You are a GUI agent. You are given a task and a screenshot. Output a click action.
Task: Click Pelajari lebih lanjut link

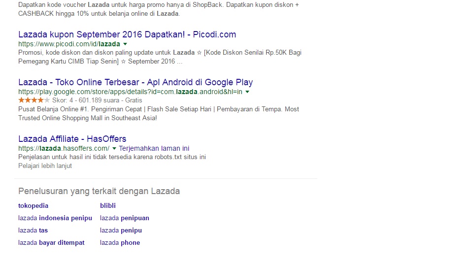pyautogui.click(x=45, y=166)
